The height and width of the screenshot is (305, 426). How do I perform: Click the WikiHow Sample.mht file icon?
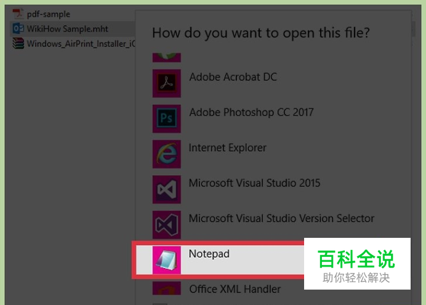coord(18,28)
